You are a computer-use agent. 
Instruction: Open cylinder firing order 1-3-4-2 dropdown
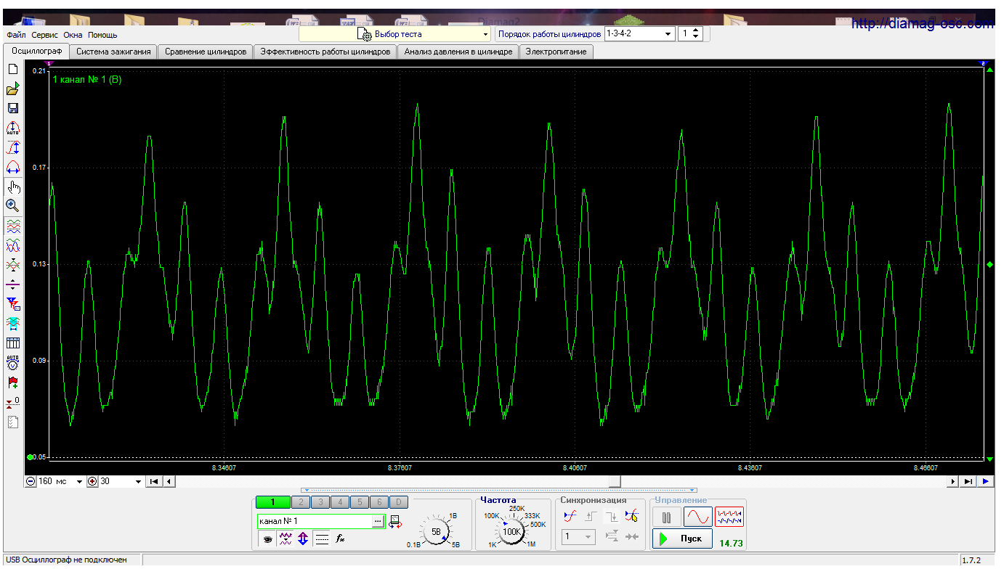point(639,34)
